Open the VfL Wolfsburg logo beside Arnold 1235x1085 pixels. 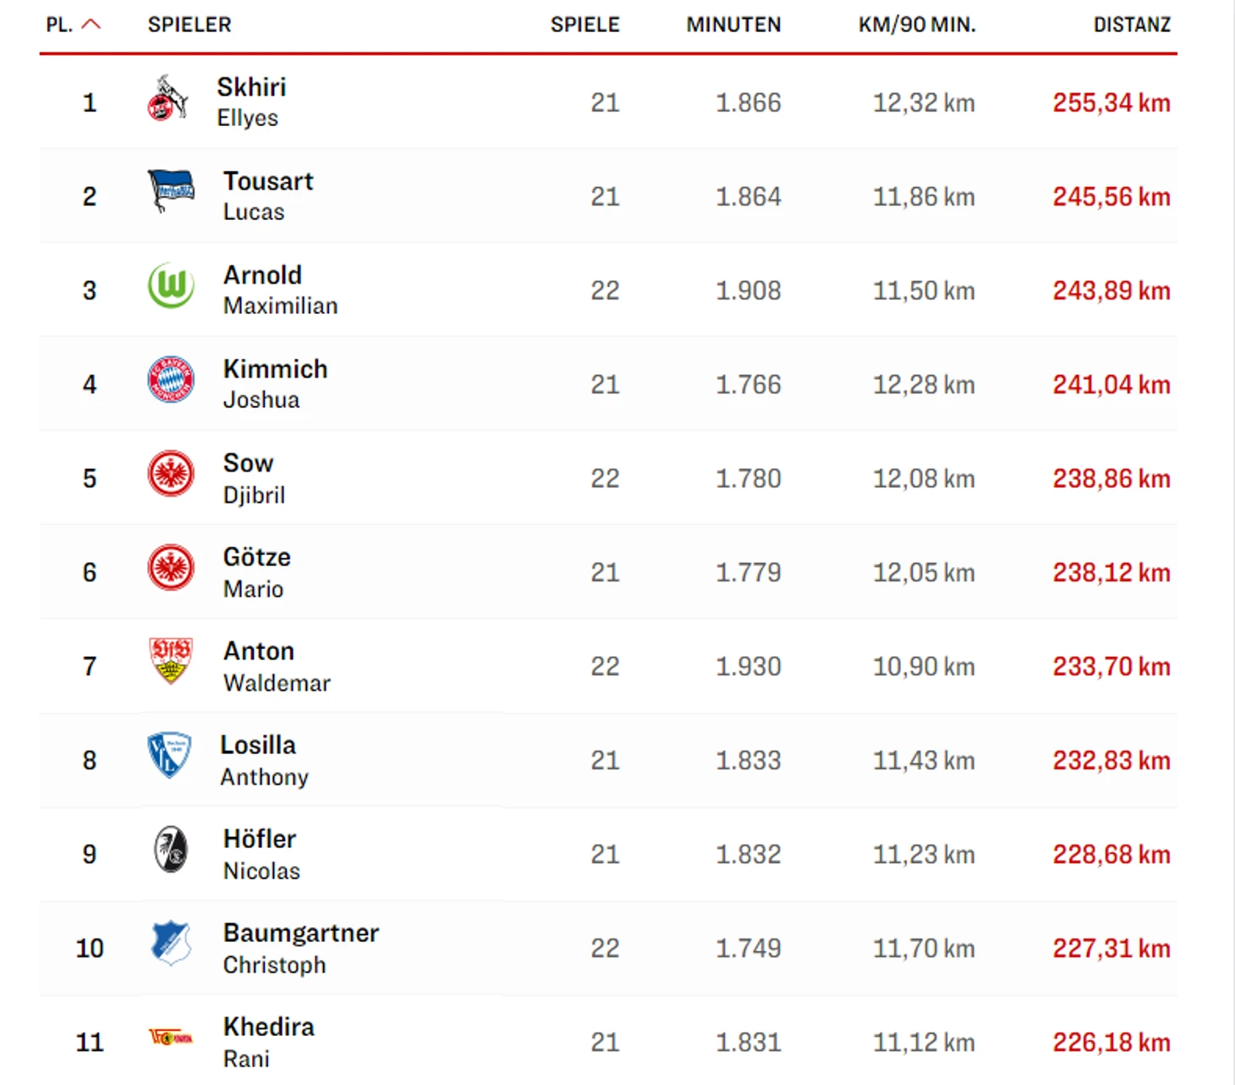click(x=171, y=285)
